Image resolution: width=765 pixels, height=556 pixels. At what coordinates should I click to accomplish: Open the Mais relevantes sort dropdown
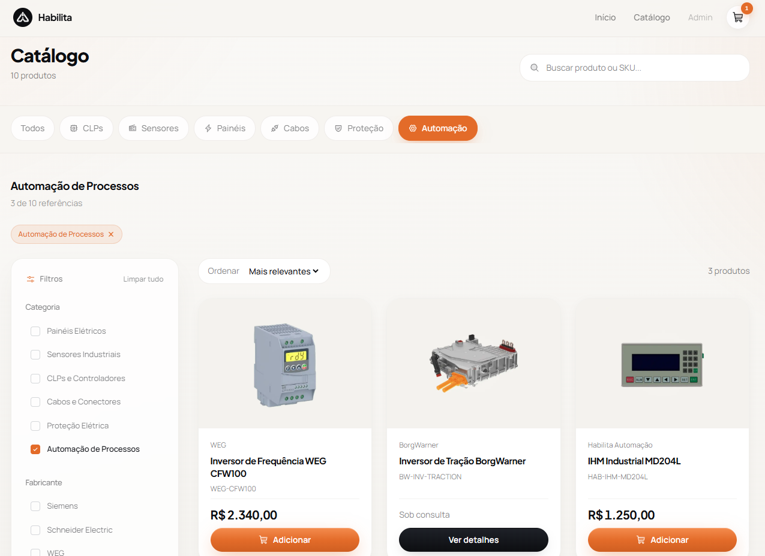pos(283,271)
